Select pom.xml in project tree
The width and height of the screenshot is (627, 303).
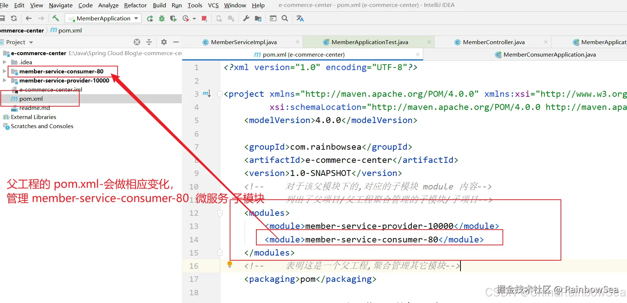coord(31,99)
